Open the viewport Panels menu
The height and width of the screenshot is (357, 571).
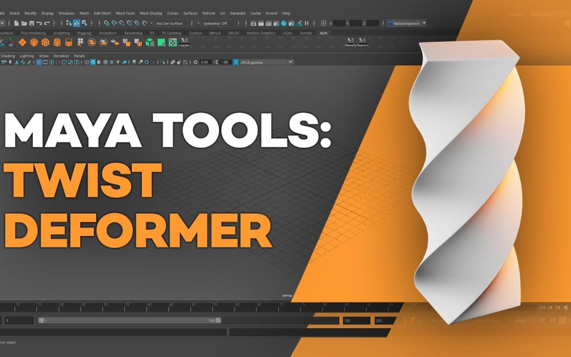click(x=79, y=56)
